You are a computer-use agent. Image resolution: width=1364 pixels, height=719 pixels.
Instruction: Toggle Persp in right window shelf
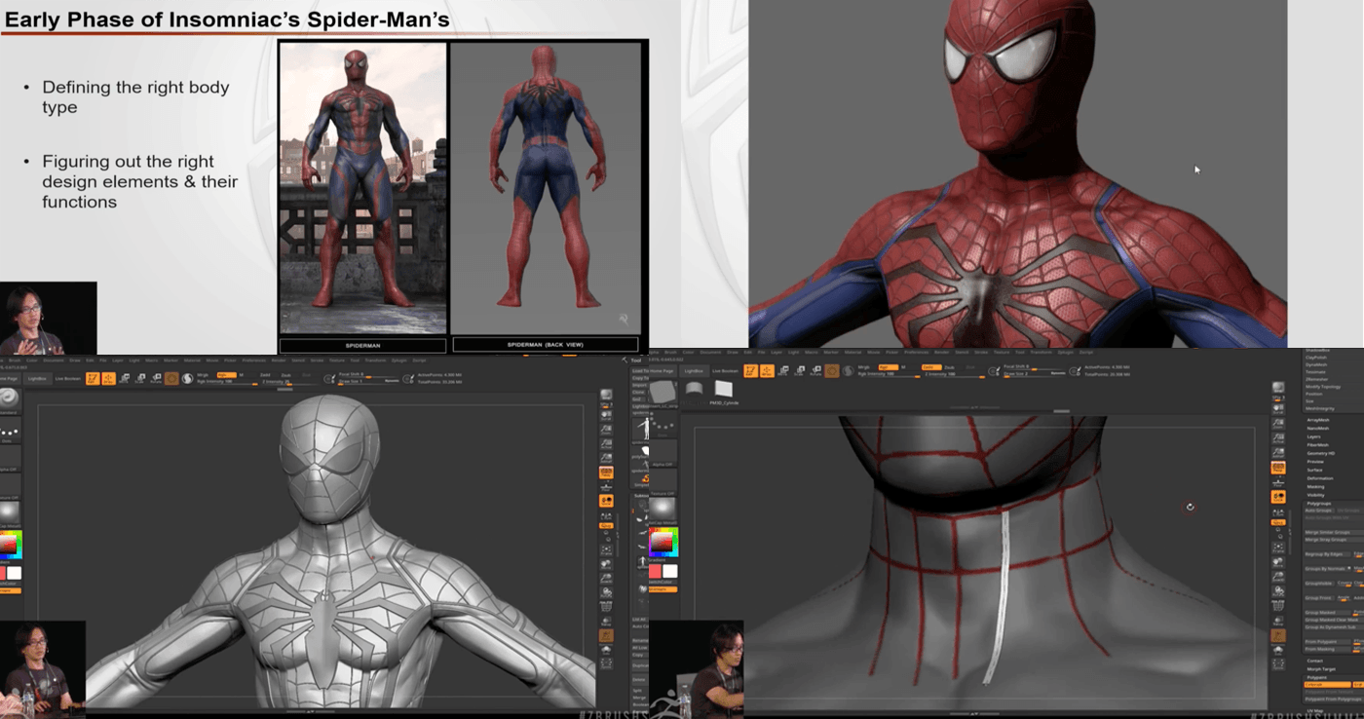(1278, 469)
